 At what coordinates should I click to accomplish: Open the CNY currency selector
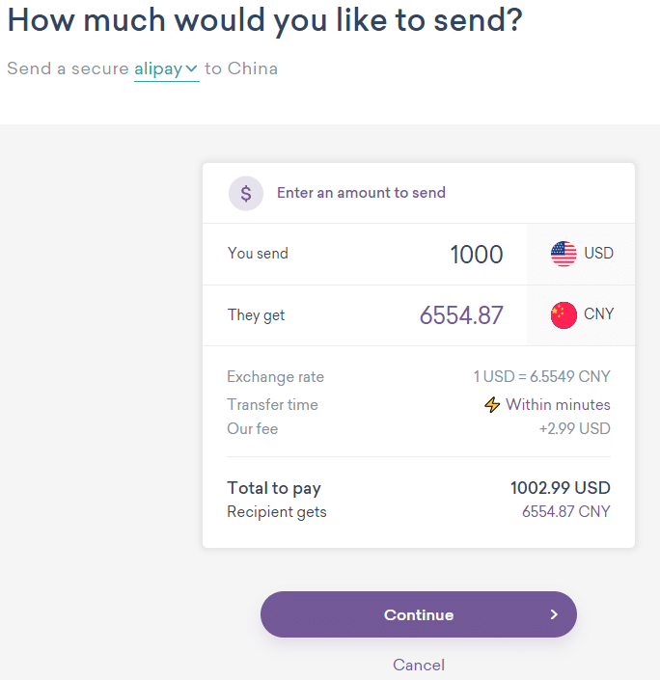pos(581,314)
